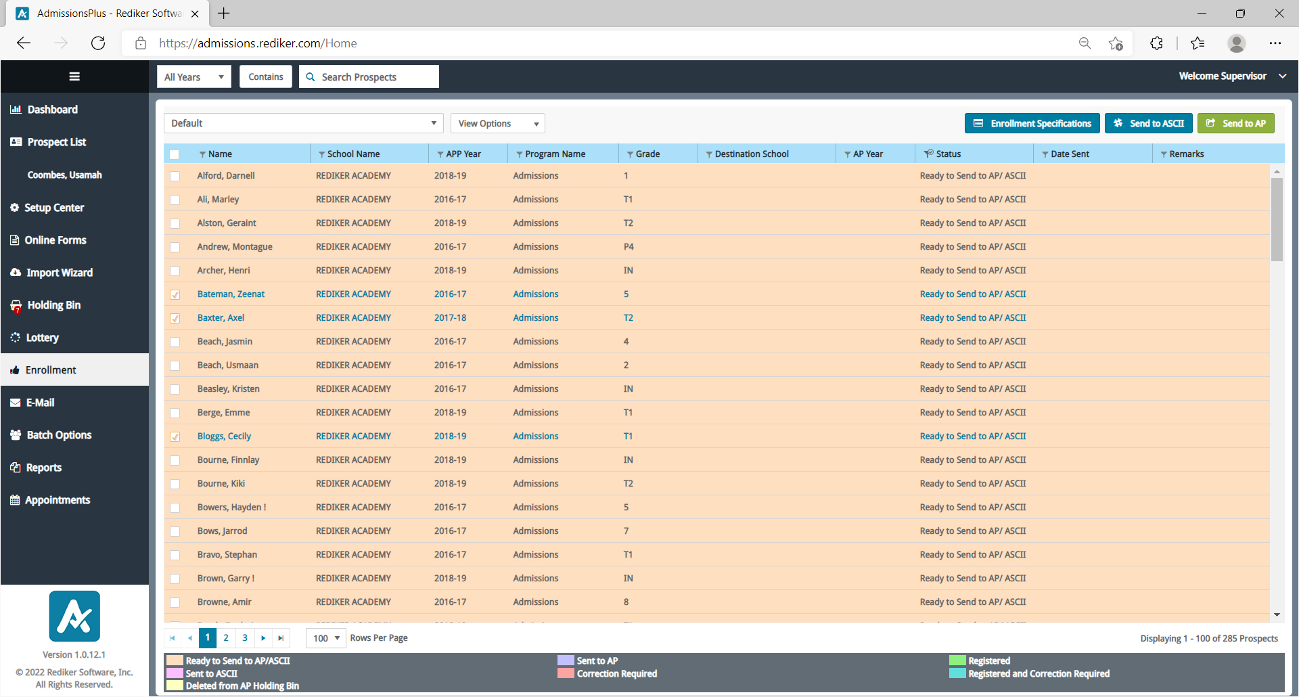Reload the page with browser refresh icon

pos(98,43)
